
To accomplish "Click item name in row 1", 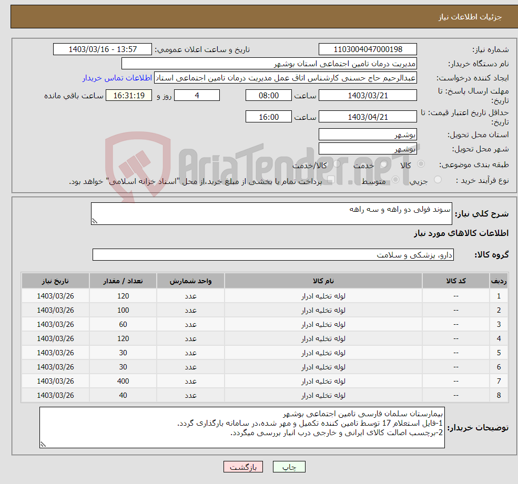I will 323,296.
